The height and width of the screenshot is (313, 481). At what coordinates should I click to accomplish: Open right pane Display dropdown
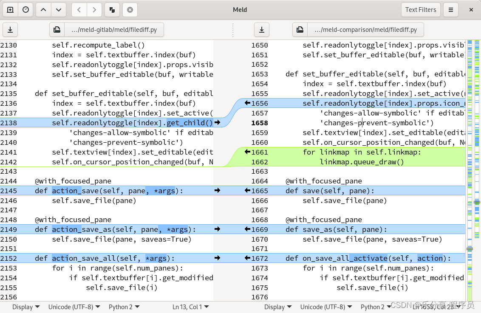[278, 307]
